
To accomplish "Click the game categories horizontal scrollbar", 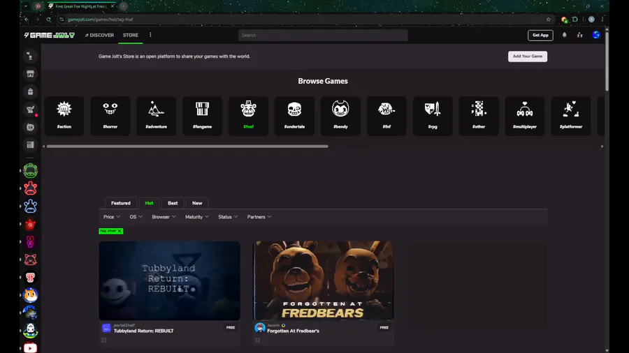I will tap(187, 147).
